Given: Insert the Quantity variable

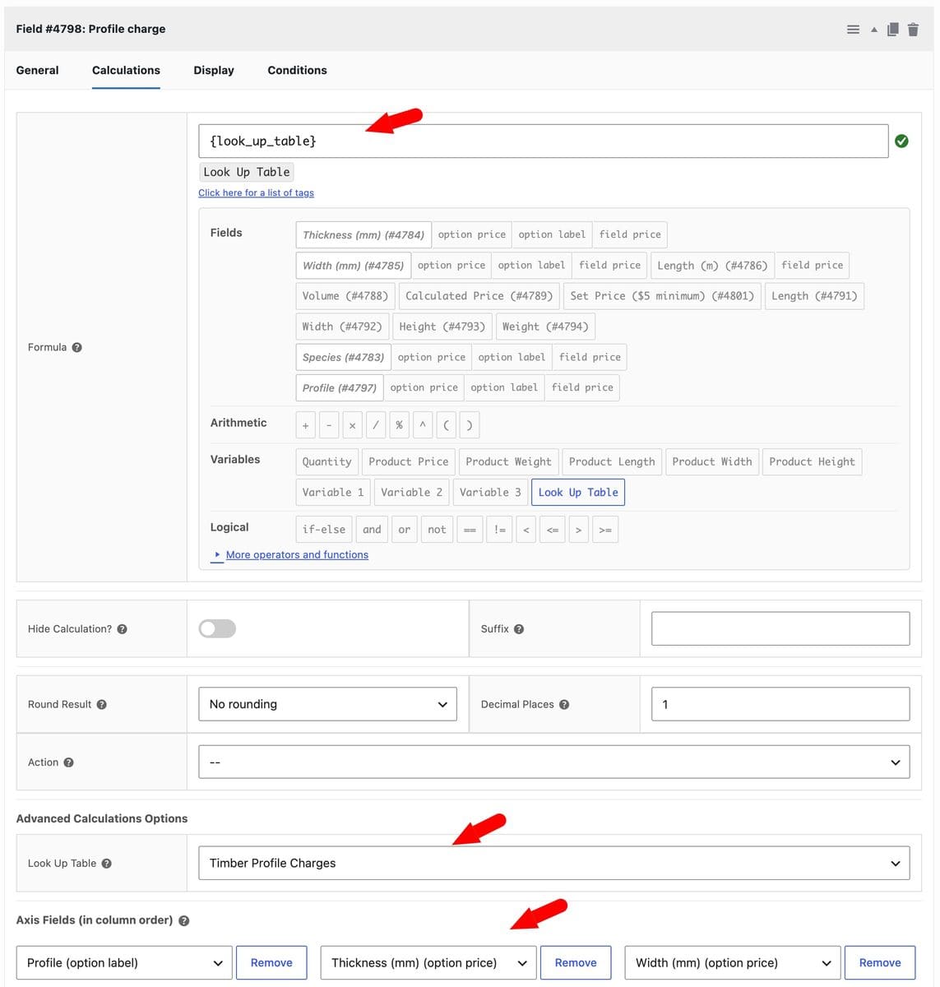Looking at the screenshot, I should click(x=326, y=462).
